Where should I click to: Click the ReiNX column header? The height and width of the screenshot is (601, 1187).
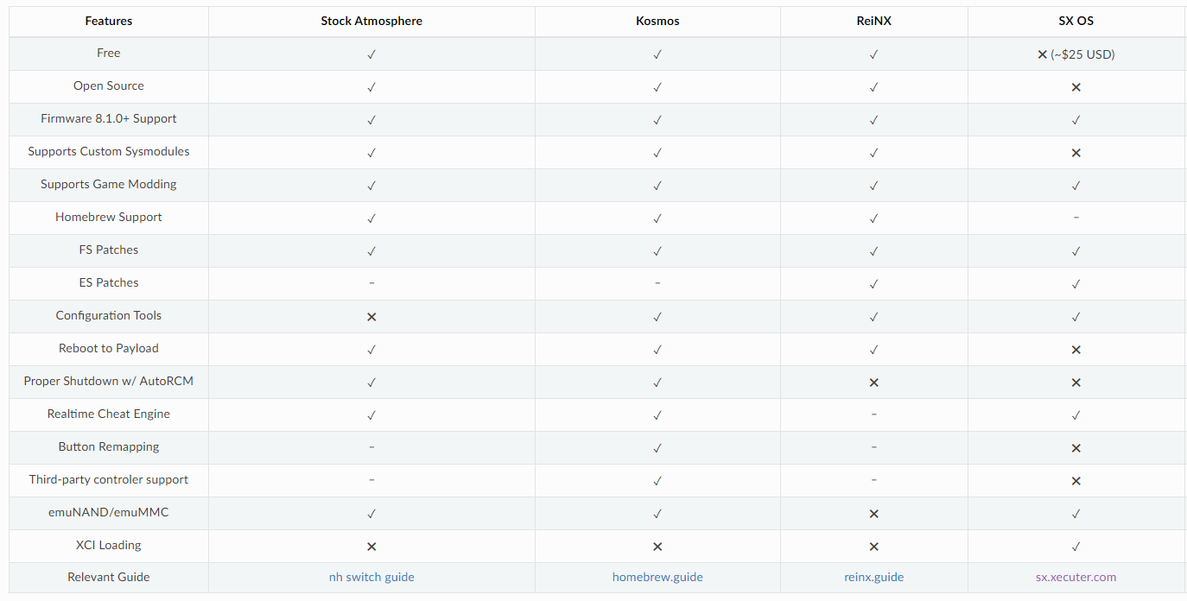point(874,21)
